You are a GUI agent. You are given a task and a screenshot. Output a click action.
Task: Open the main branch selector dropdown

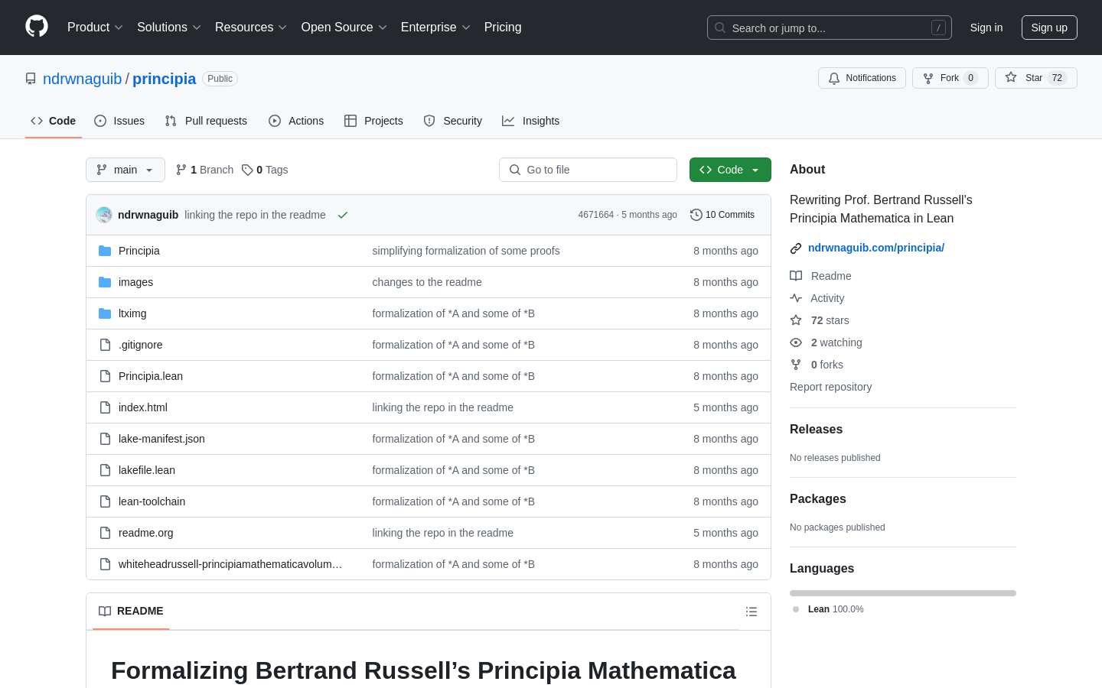click(x=126, y=170)
